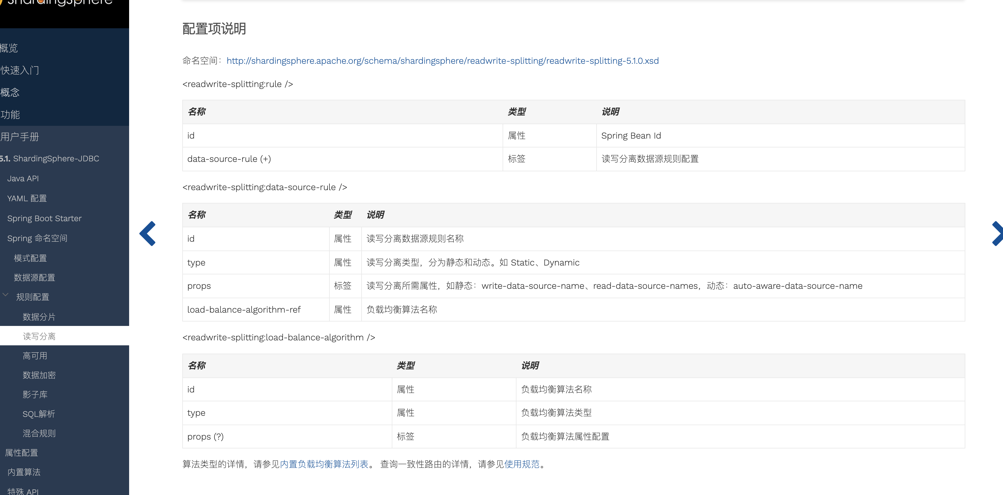The width and height of the screenshot is (1003, 495).
Task: Go to the previous page arrow
Action: coord(148,234)
